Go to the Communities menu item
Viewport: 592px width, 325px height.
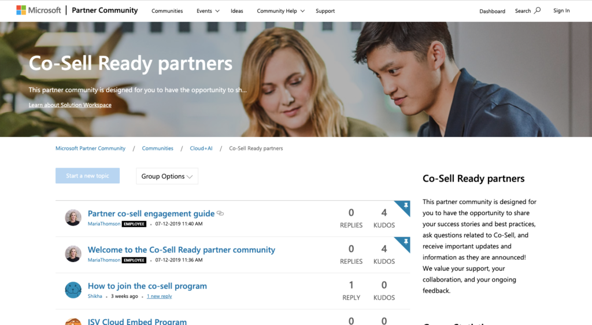pos(167,11)
